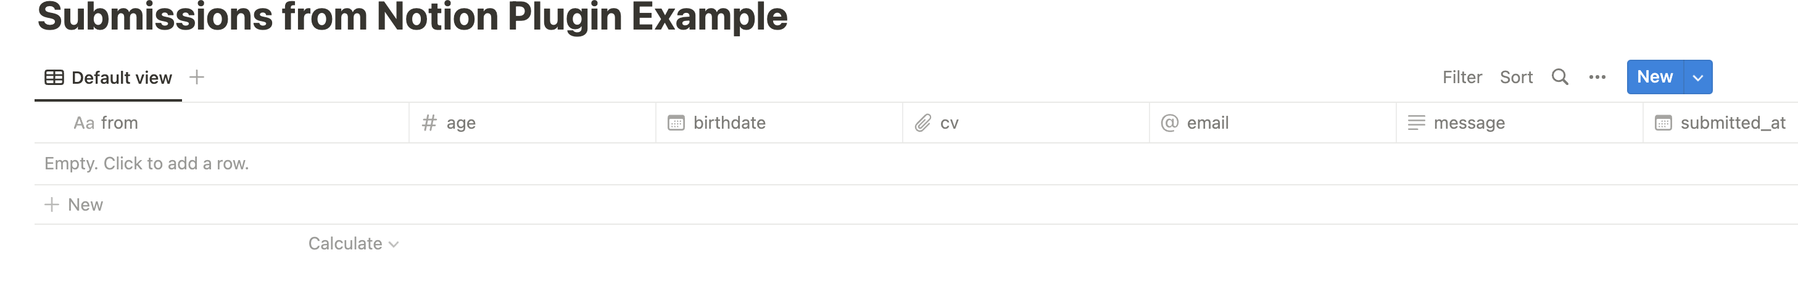Click the text lines icon of message column
The image size is (1798, 287).
[1416, 123]
